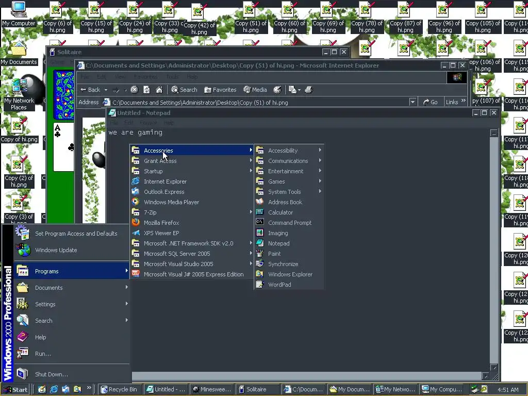
Task: Select the My Network Places desktop icon
Action: 19,95
